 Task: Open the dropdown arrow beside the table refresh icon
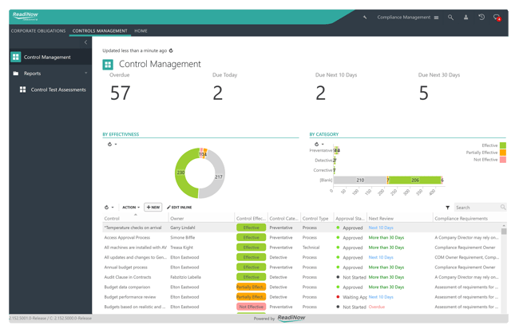(113, 207)
